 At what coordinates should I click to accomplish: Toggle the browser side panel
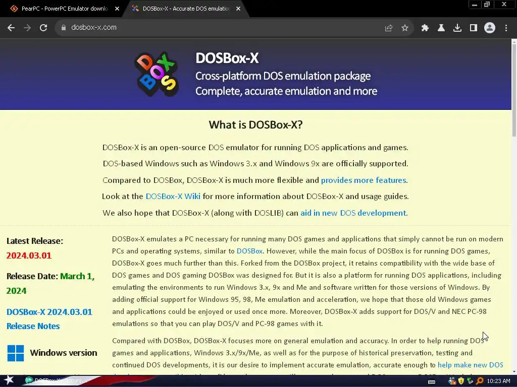(474, 28)
